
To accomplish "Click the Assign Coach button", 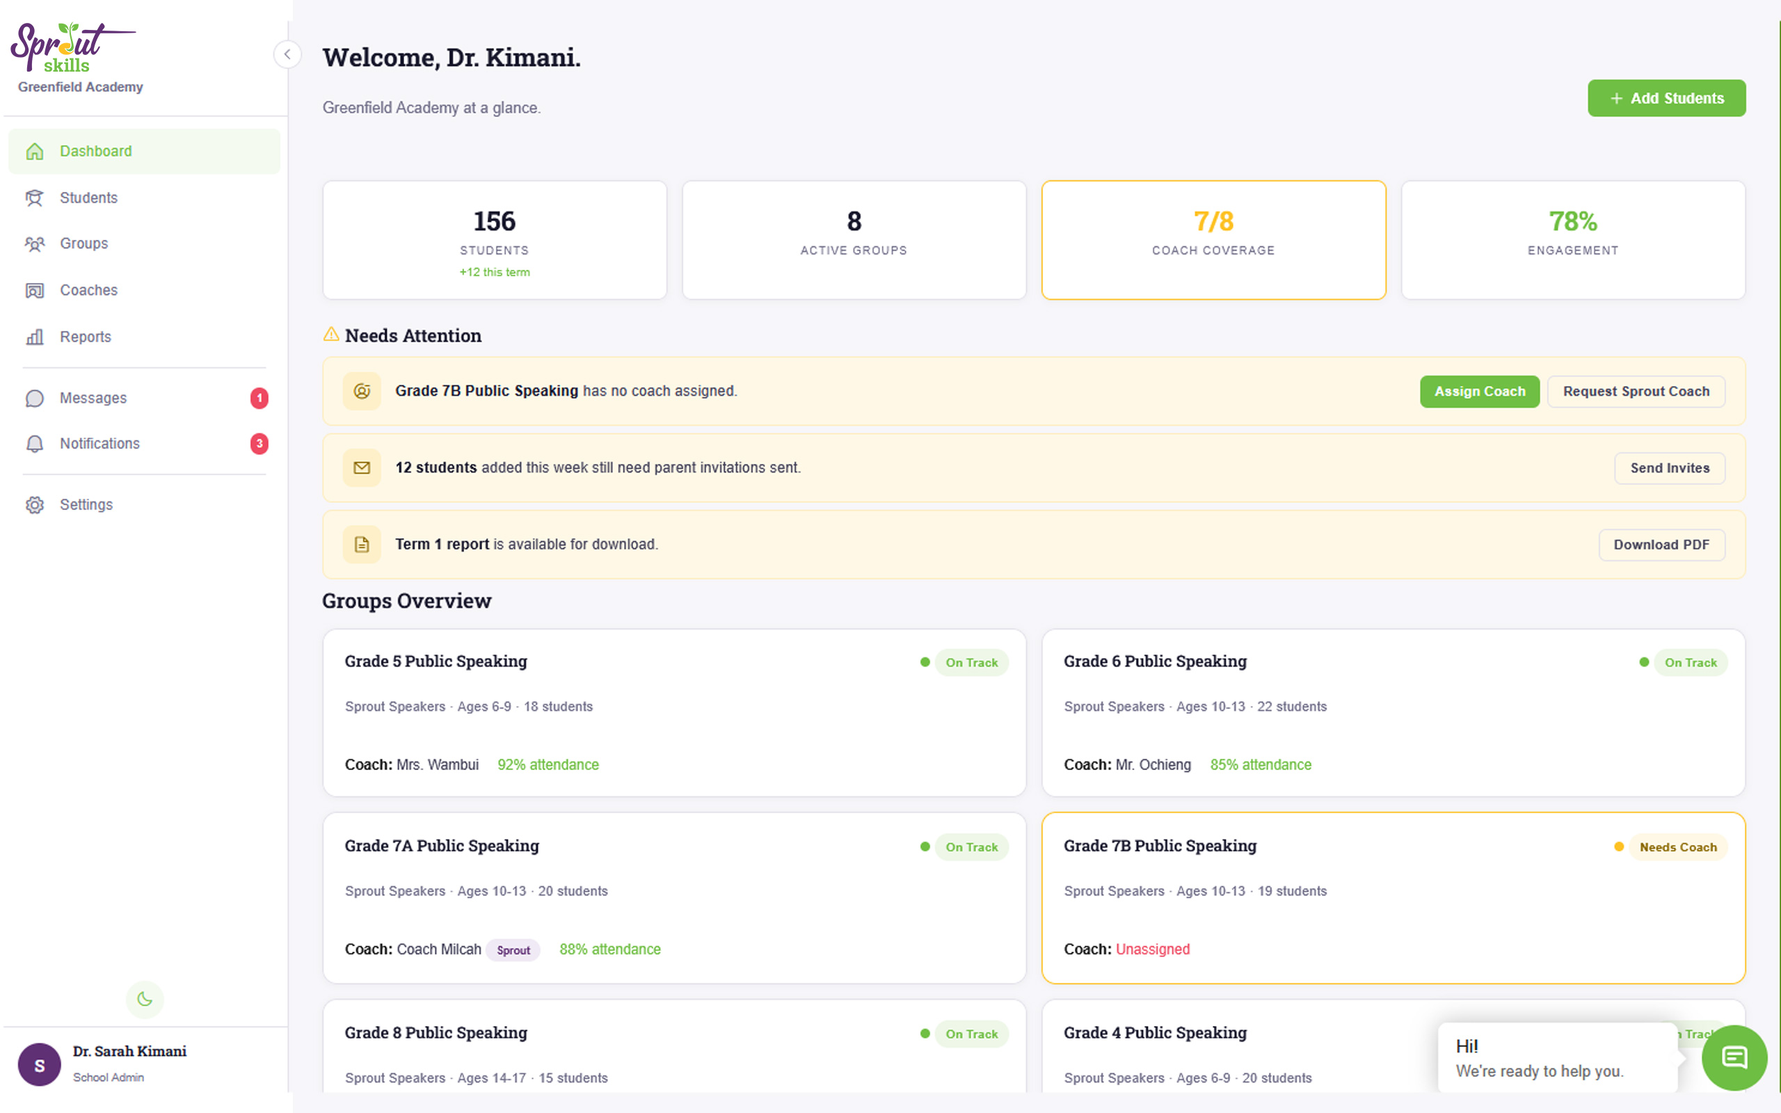I will pos(1479,391).
